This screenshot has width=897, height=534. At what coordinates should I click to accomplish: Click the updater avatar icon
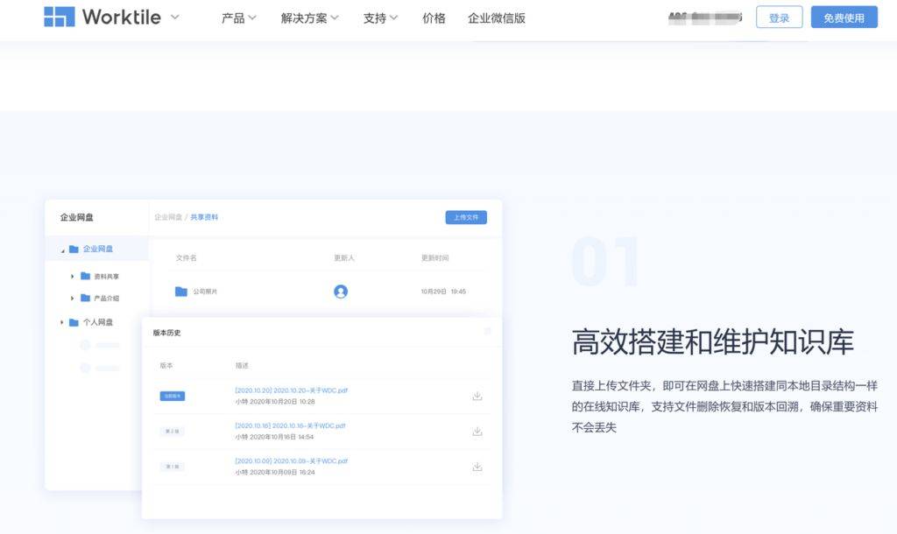click(x=341, y=292)
